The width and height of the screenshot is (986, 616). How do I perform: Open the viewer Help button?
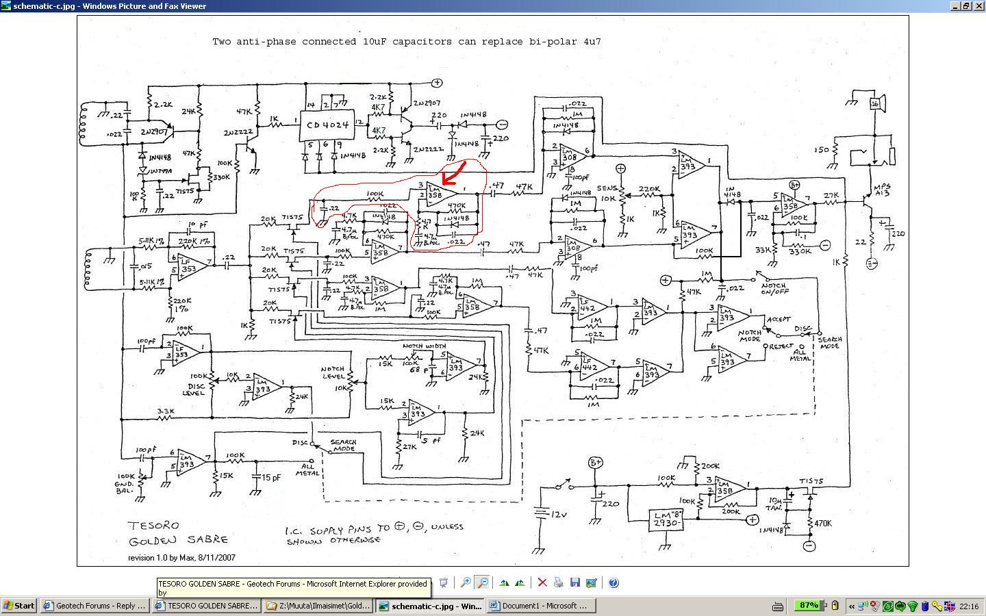click(614, 582)
